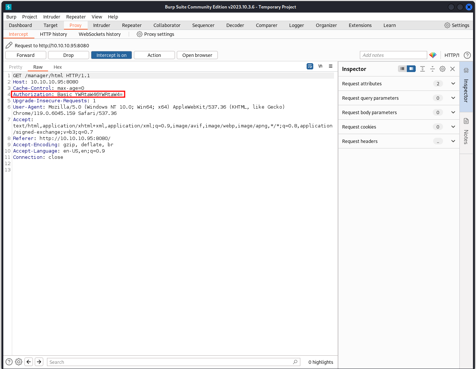Click the Burp Suite logo icon in title bar

point(9,7)
